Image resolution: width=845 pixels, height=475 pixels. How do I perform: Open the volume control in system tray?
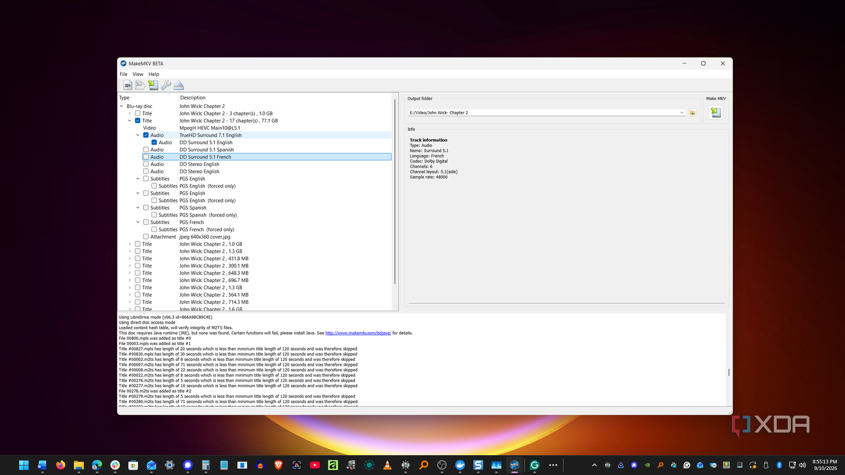(802, 465)
